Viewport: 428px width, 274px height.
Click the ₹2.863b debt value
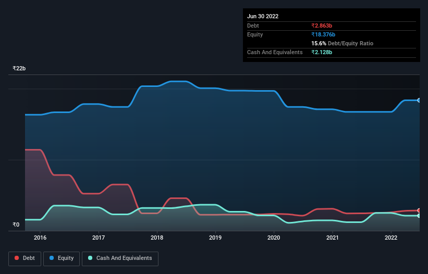(x=322, y=26)
